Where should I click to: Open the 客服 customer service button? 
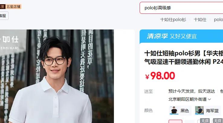tap(4, 16)
